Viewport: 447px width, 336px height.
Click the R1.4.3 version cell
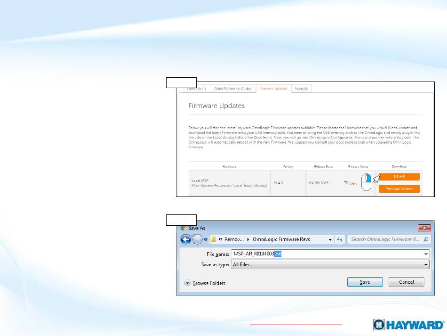click(x=288, y=183)
